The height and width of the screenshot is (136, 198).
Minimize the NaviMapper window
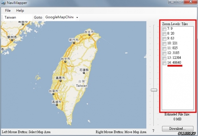click(172, 2)
